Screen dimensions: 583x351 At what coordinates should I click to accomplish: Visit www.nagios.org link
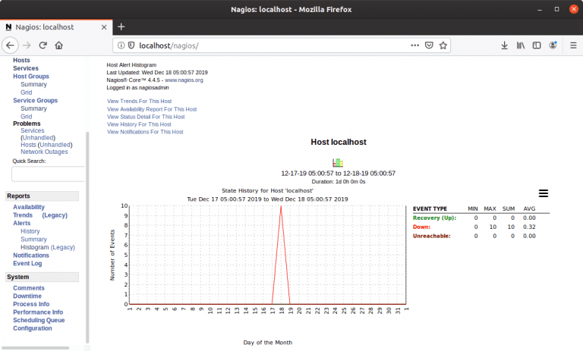pyautogui.click(x=184, y=80)
